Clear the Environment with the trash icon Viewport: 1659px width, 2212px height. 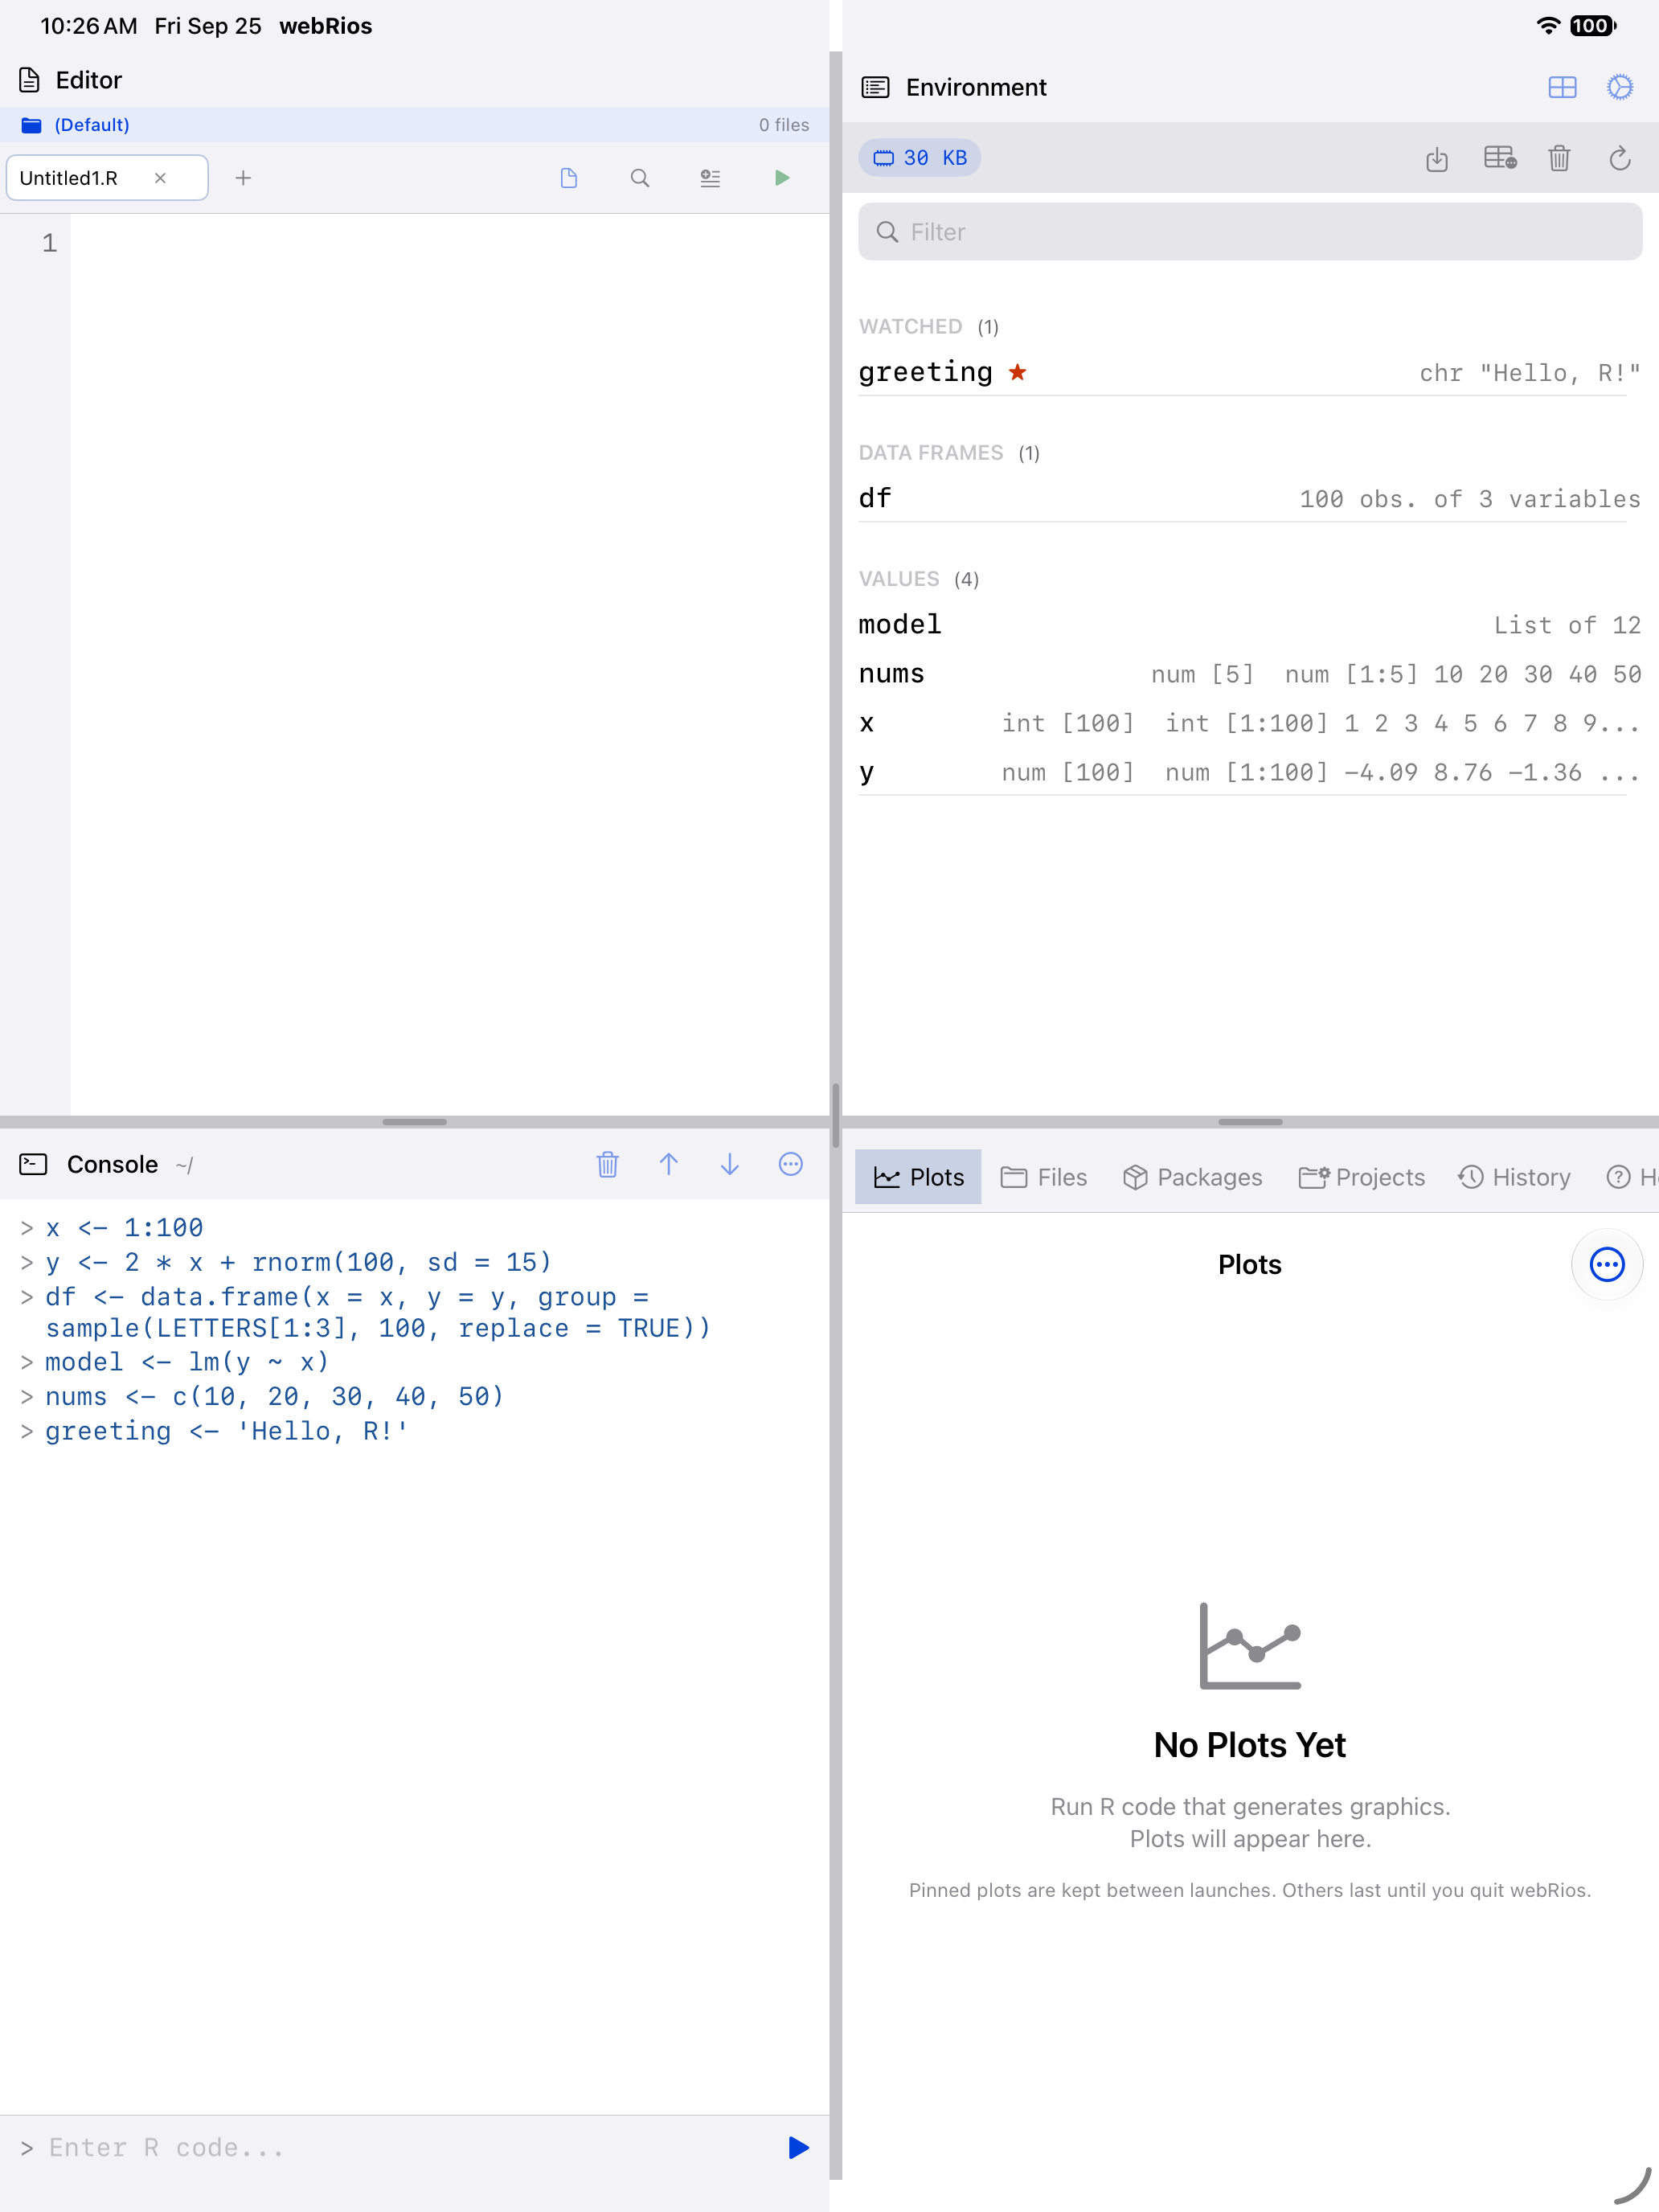tap(1559, 158)
